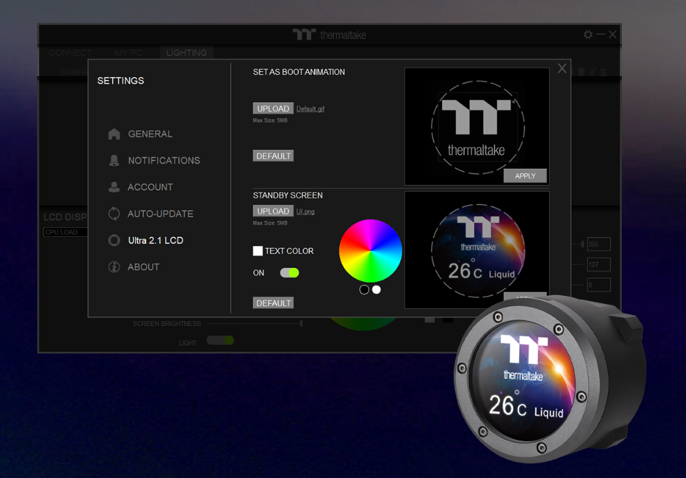Select Ultra 2.1 LCD settings section
Image resolution: width=686 pixels, height=478 pixels.
coord(155,240)
